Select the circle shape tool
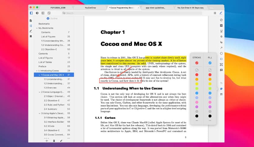The height and width of the screenshot is (147, 254). coord(221,53)
